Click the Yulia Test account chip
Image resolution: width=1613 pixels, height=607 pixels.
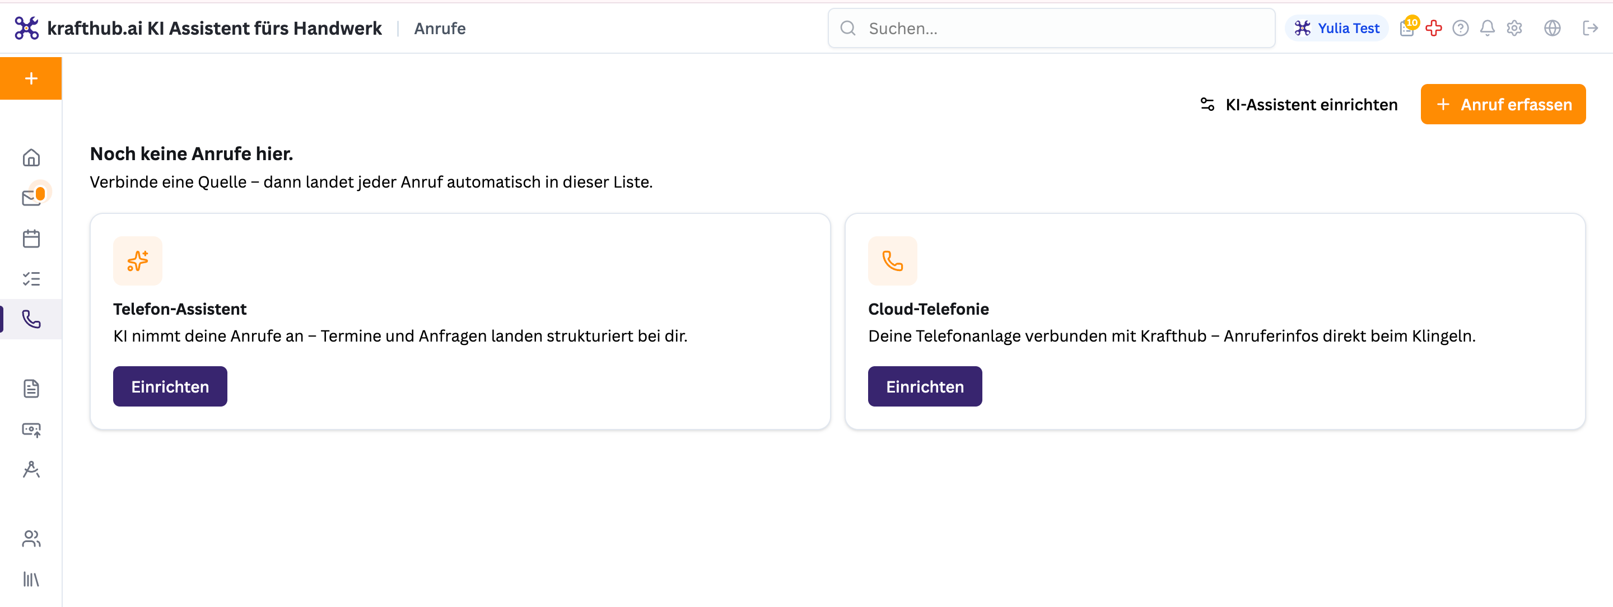[x=1336, y=28]
